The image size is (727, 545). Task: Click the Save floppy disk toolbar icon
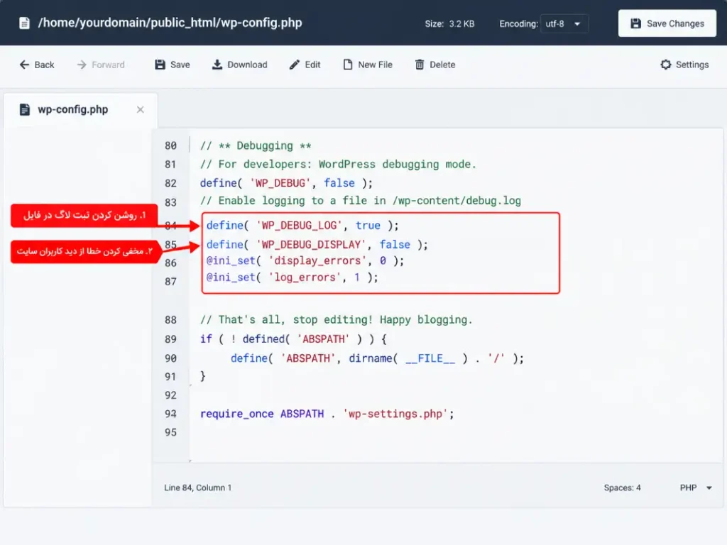click(160, 65)
